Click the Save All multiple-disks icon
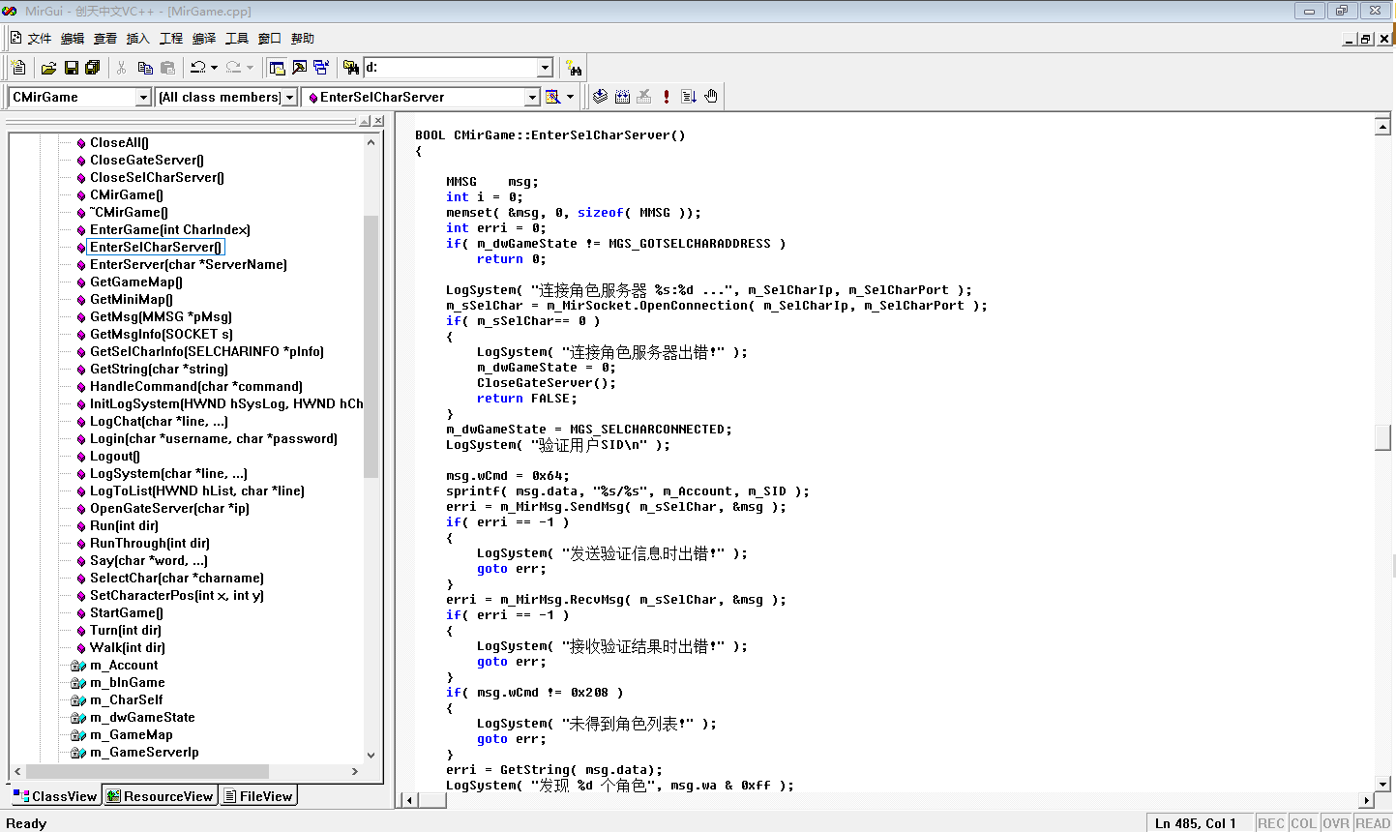This screenshot has width=1396, height=832. 93,68
